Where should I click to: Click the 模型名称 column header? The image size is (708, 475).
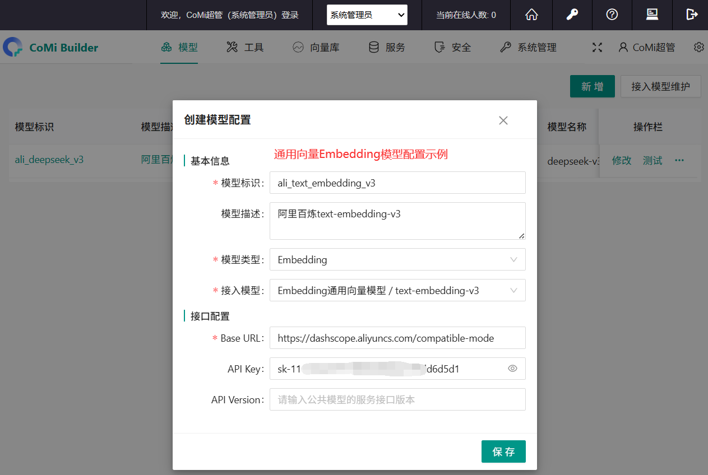click(567, 127)
